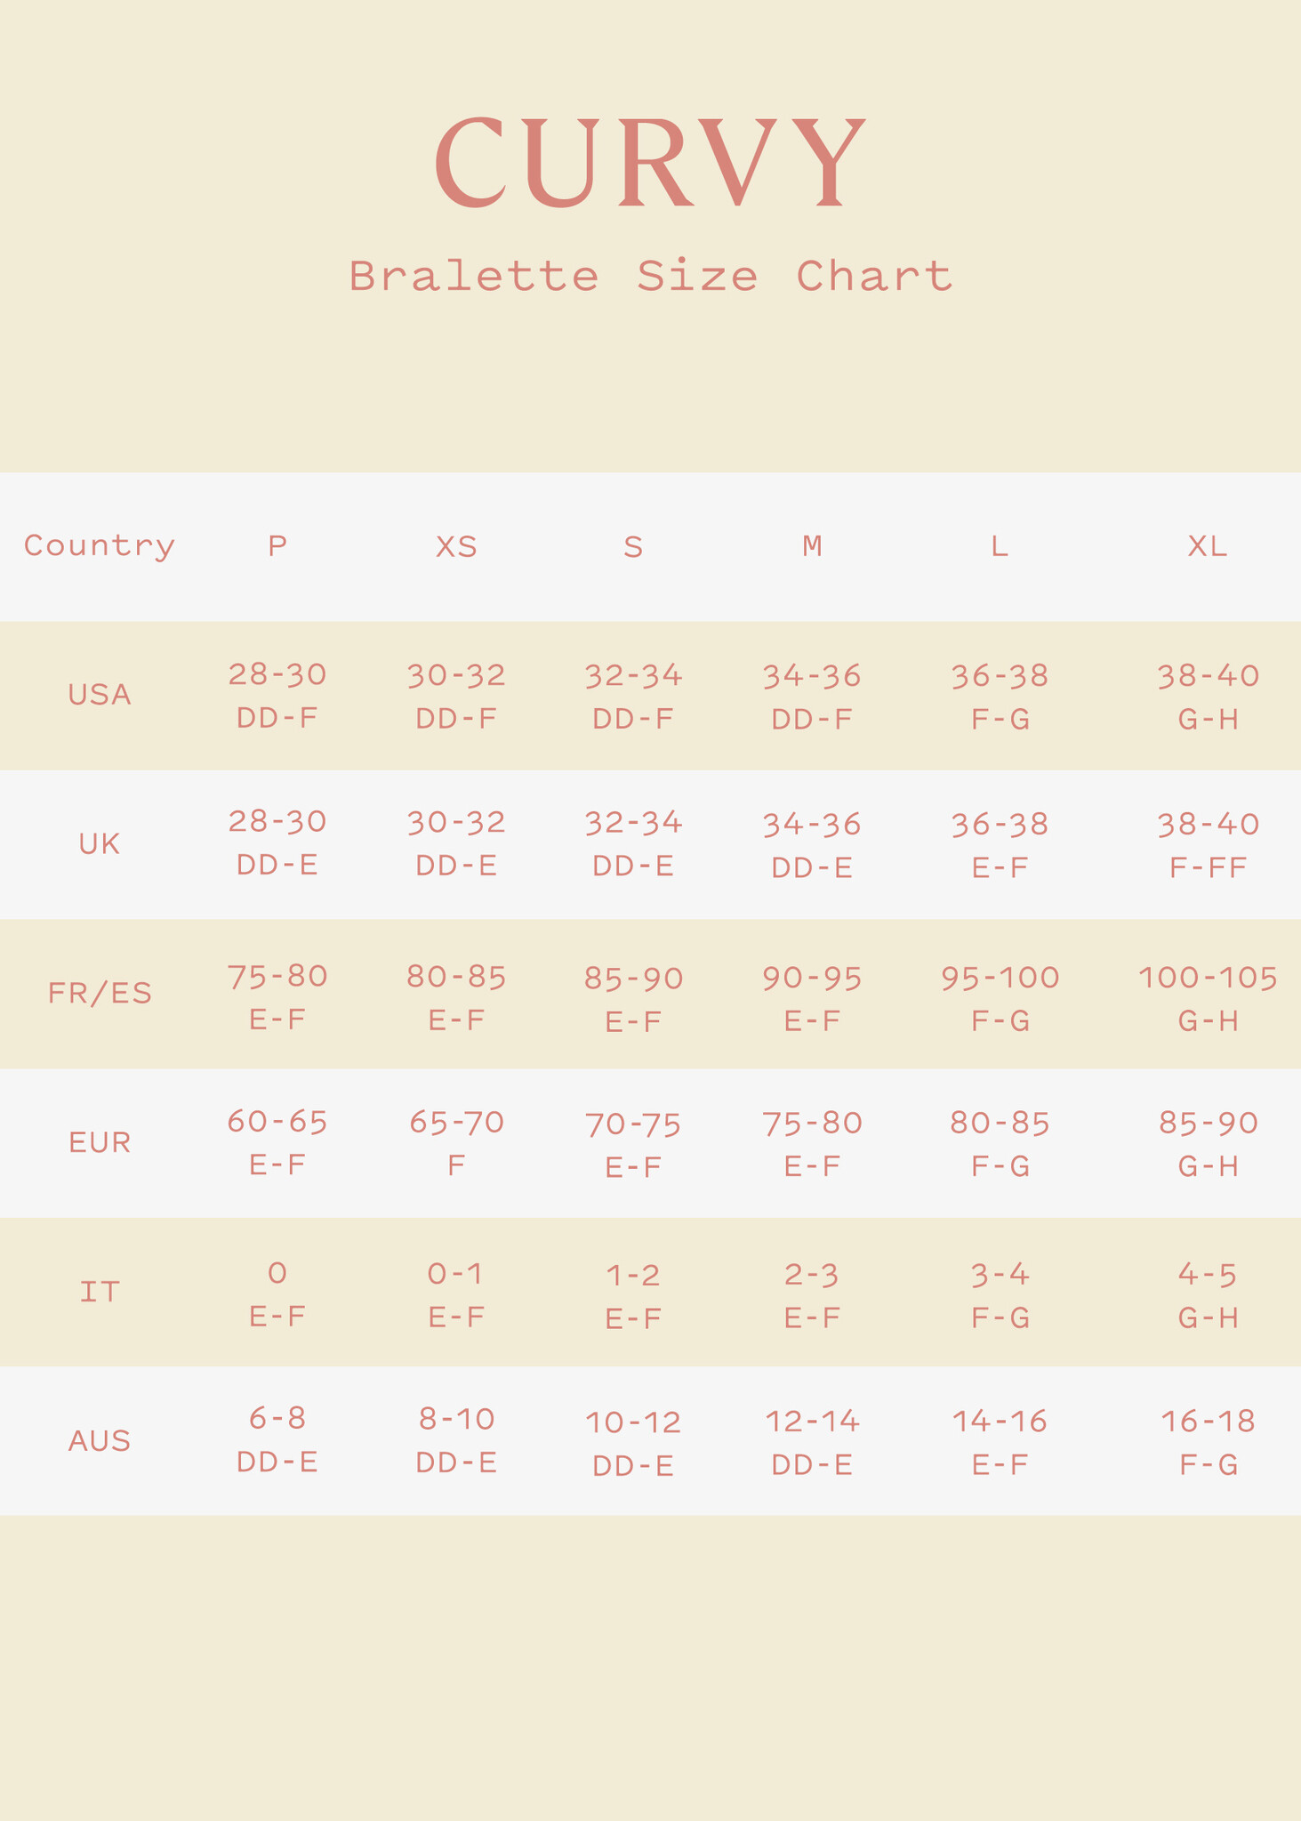Select the P size column header
The width and height of the screenshot is (1301, 1821).
coord(277,545)
